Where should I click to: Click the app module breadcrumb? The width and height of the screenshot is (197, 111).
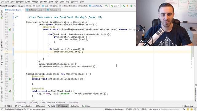(x=21, y=6)
